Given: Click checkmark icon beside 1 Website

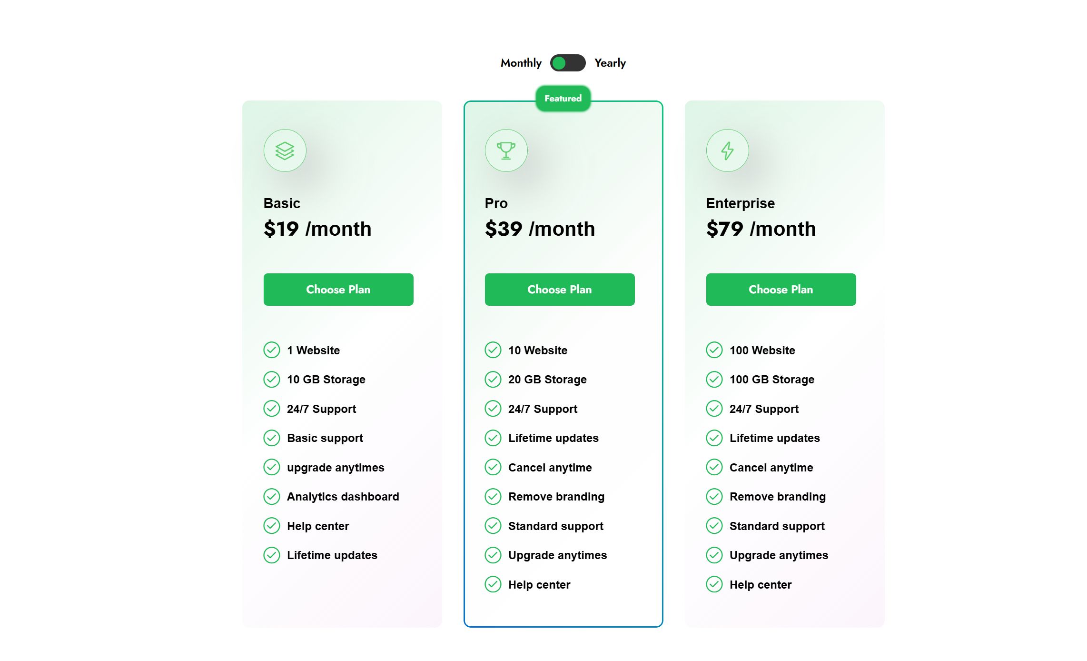Looking at the screenshot, I should (272, 350).
